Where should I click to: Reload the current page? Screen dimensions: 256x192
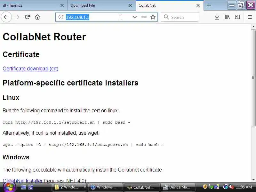[x=27, y=17]
